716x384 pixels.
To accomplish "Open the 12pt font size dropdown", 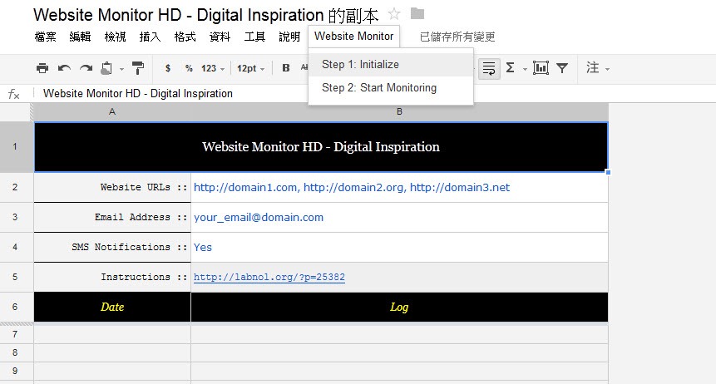I will (250, 68).
